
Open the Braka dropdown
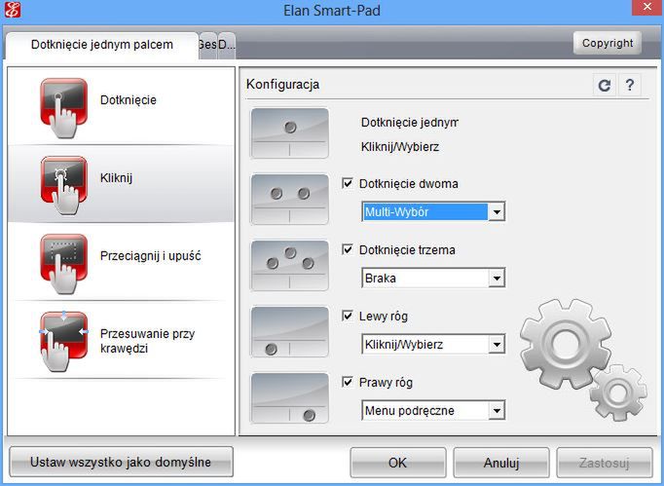[433, 278]
